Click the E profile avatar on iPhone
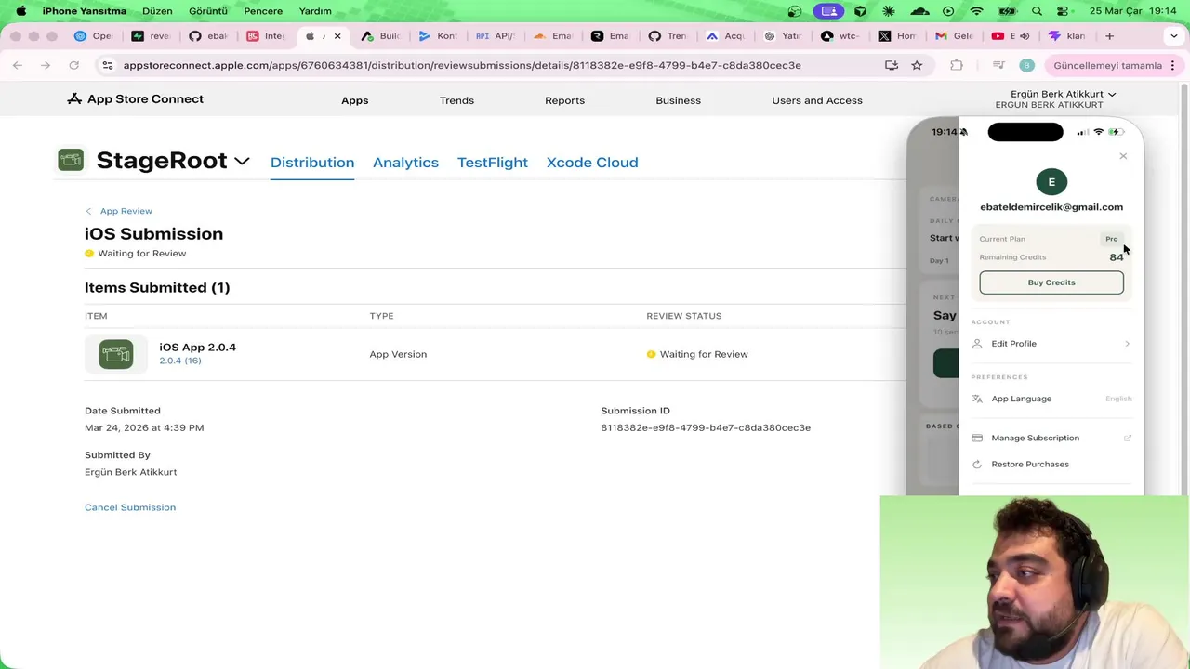Viewport: 1190px width, 669px height. (1051, 182)
